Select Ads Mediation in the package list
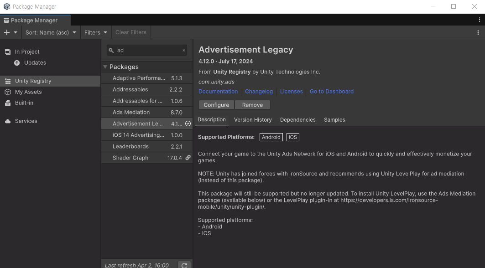485x268 pixels. (131, 112)
